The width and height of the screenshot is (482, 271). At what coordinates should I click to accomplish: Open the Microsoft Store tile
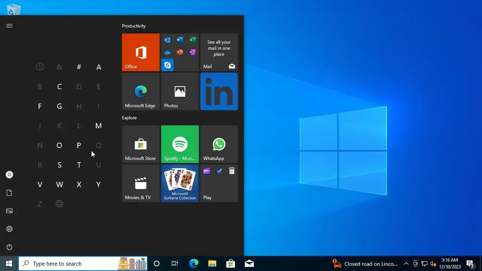click(141, 144)
